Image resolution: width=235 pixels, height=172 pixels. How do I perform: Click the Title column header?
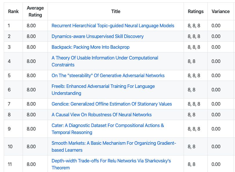116,11
